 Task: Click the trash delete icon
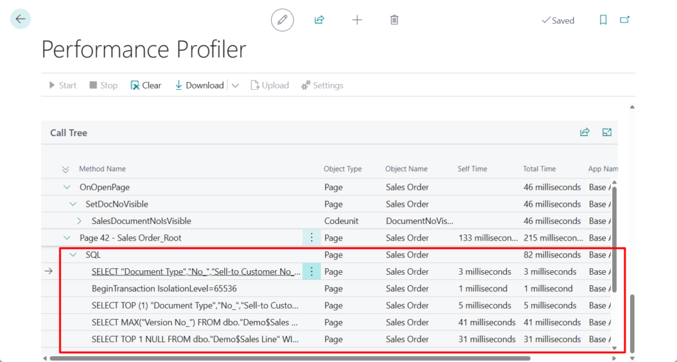394,20
